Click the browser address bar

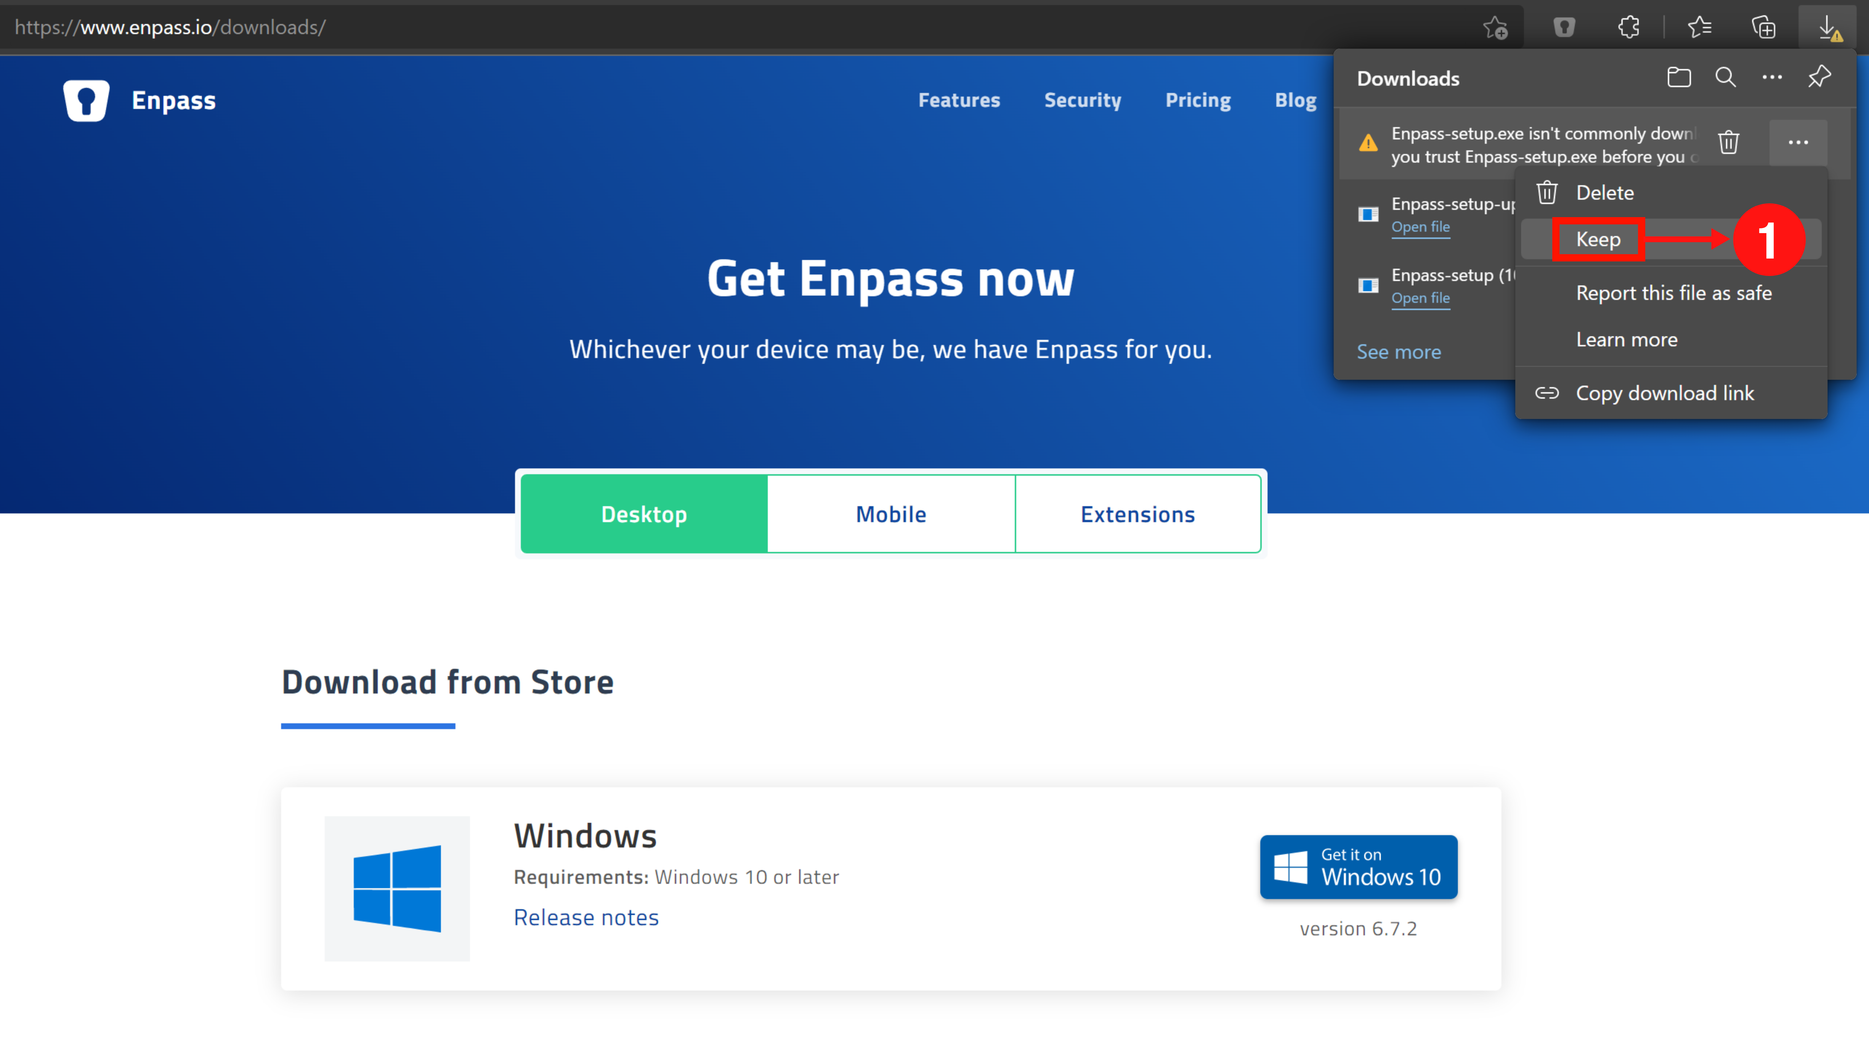pos(363,28)
